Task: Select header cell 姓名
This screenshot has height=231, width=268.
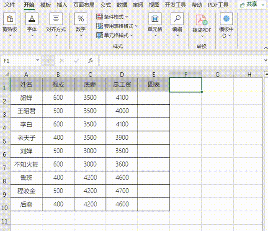Action: pyautogui.click(x=26, y=85)
